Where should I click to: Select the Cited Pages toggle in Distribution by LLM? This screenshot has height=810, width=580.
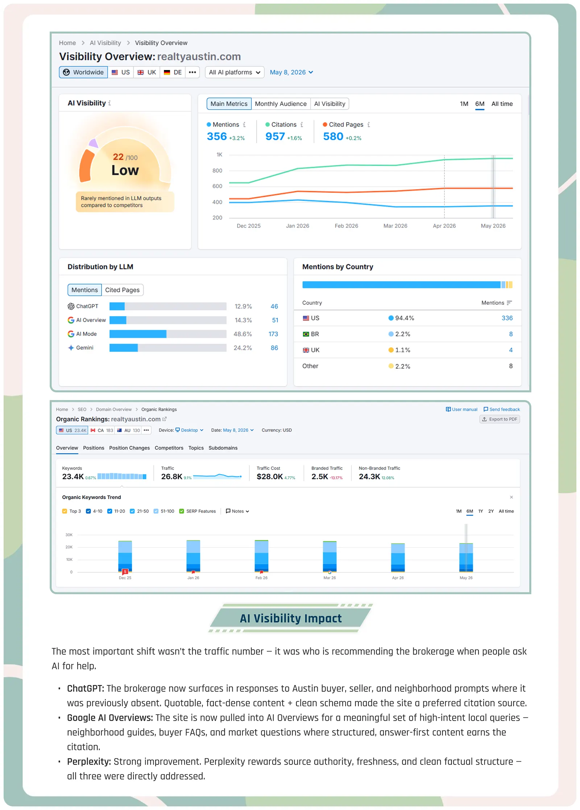[123, 290]
